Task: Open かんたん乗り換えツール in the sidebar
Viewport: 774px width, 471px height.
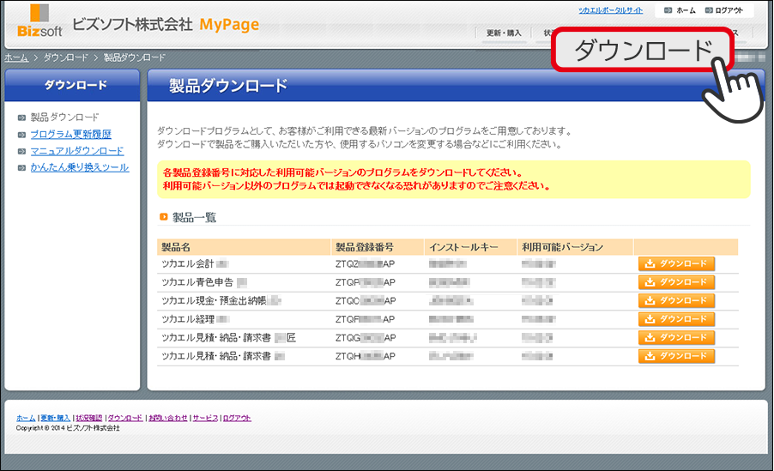Action: point(80,167)
